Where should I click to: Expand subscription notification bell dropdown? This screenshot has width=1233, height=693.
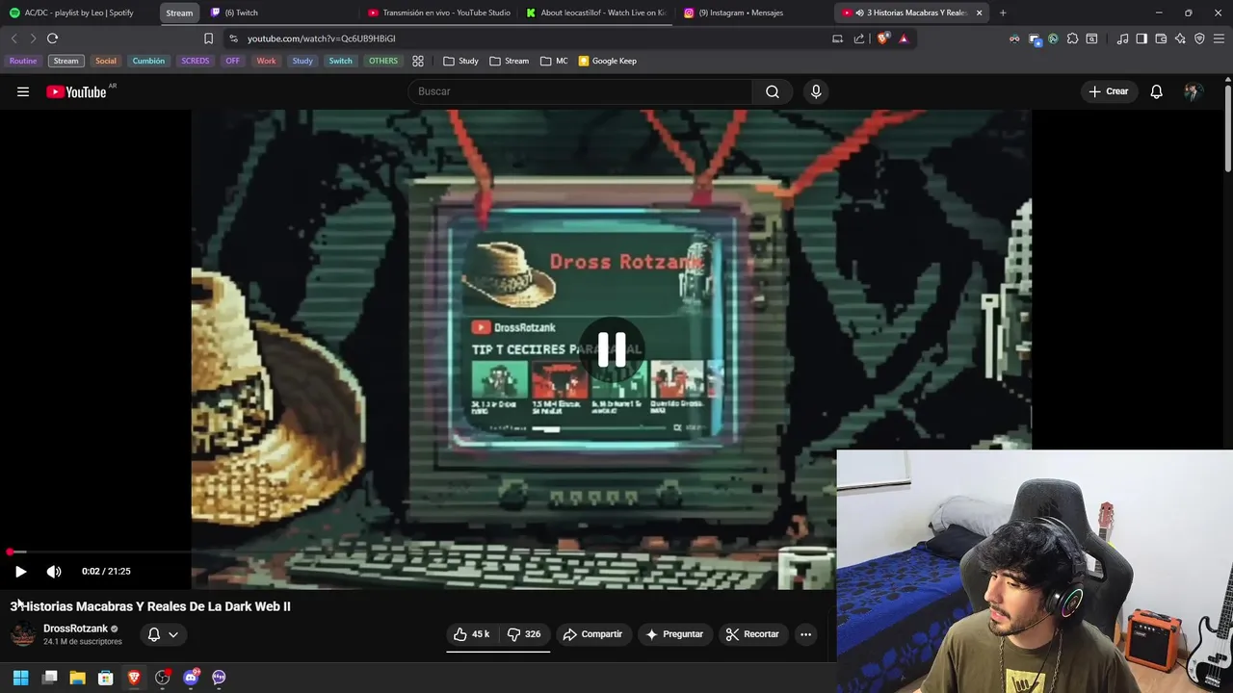pyautogui.click(x=163, y=634)
